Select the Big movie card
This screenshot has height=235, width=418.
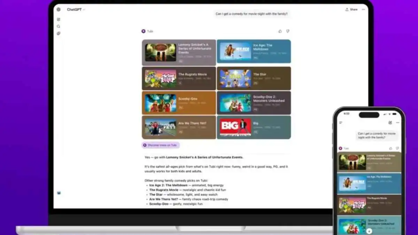(x=254, y=127)
